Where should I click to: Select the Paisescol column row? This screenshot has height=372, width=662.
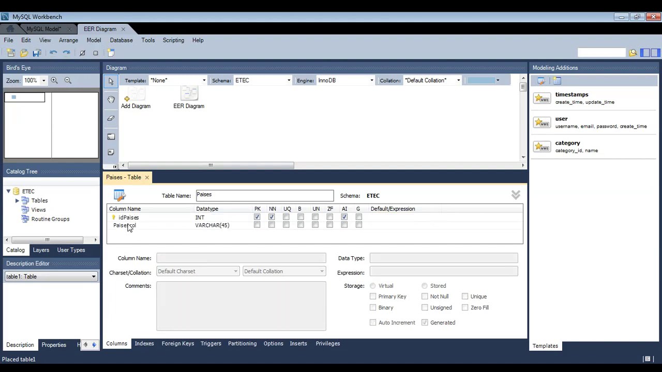coord(314,225)
